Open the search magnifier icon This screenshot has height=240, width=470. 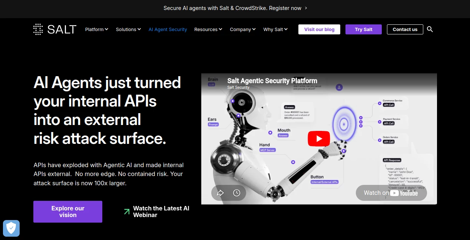pyautogui.click(x=430, y=29)
